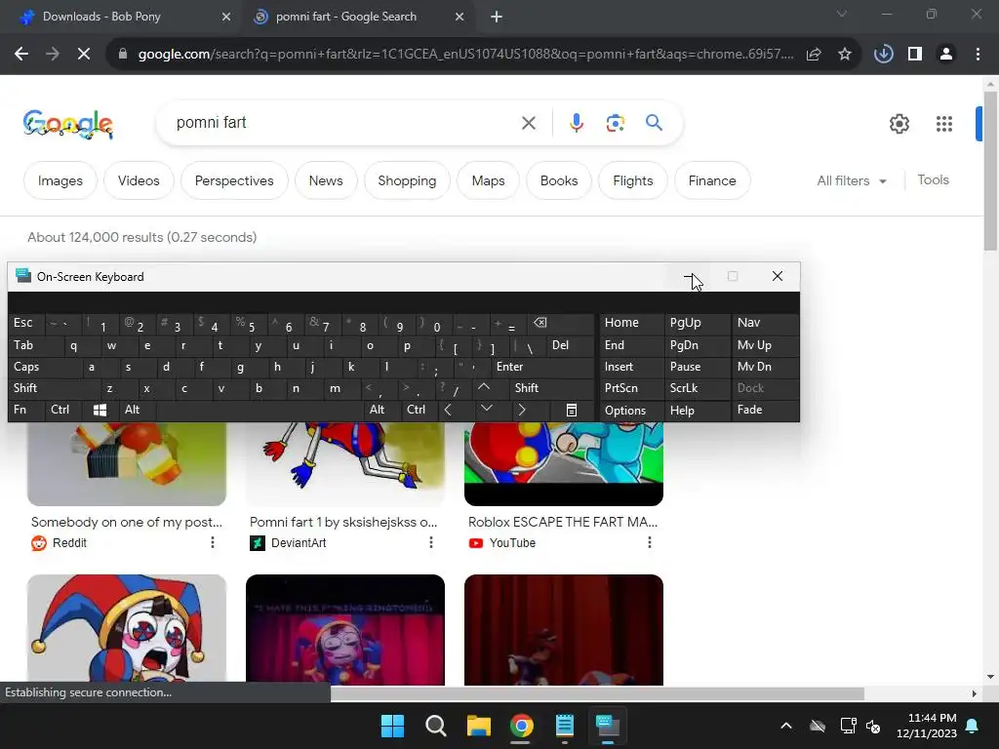Screen dimensions: 999x749
Task: Open Pomni fart 1 DeviantArt result
Action: click(x=343, y=523)
